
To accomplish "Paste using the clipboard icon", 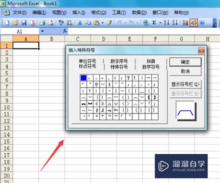I will 97,23.
